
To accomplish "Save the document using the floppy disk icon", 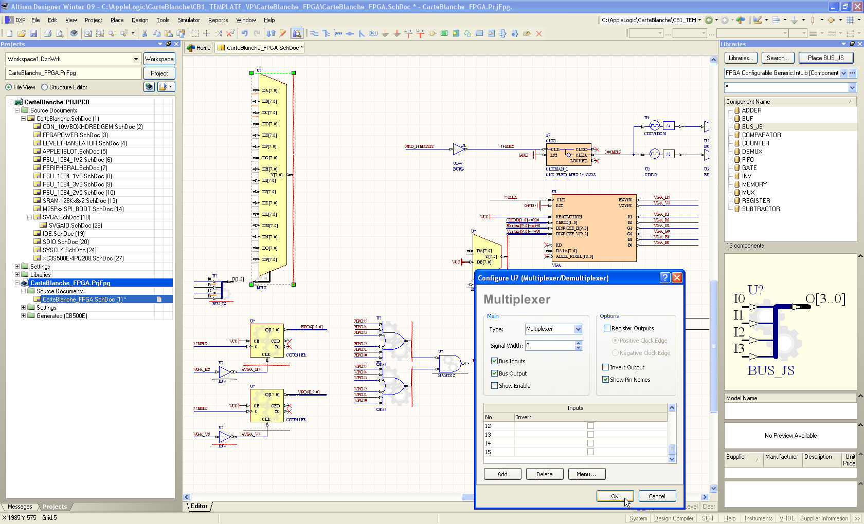I will (33, 33).
